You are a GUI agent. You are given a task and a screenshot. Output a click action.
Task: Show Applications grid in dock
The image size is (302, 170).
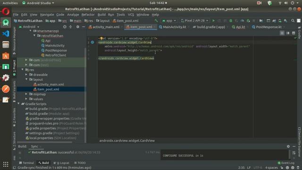pyautogui.click(x=6, y=164)
